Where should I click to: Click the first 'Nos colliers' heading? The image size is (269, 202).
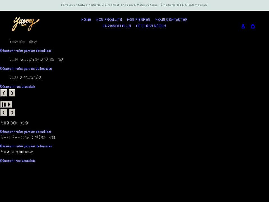coord(23,42)
